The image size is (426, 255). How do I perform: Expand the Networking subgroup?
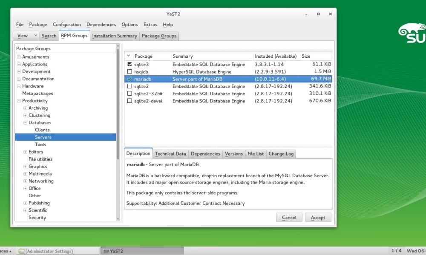25,181
